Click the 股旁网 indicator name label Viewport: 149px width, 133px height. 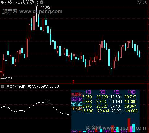click(11, 86)
